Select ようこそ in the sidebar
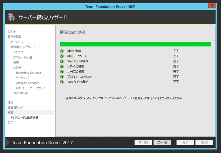 tap(12, 32)
